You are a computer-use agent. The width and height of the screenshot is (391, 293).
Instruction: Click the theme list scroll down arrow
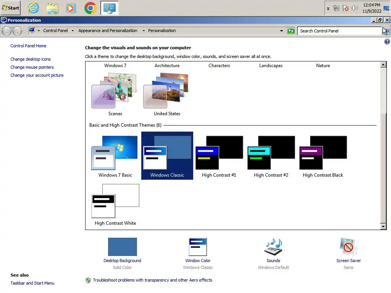[x=383, y=226]
